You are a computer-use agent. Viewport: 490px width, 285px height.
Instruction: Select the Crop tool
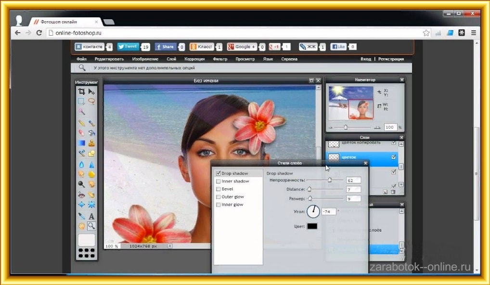(x=81, y=91)
